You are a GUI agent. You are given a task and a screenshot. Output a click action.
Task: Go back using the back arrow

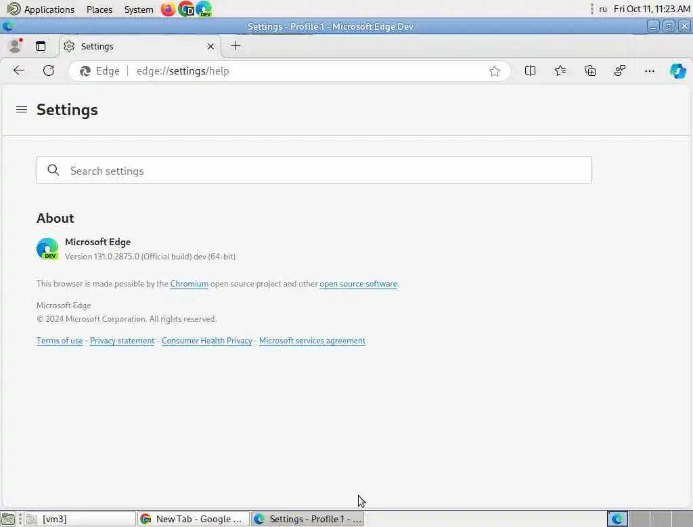point(19,71)
